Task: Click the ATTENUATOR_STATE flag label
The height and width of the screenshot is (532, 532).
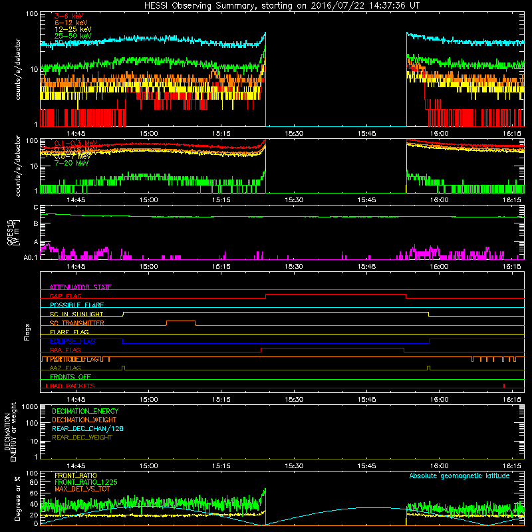Action: 80,287
